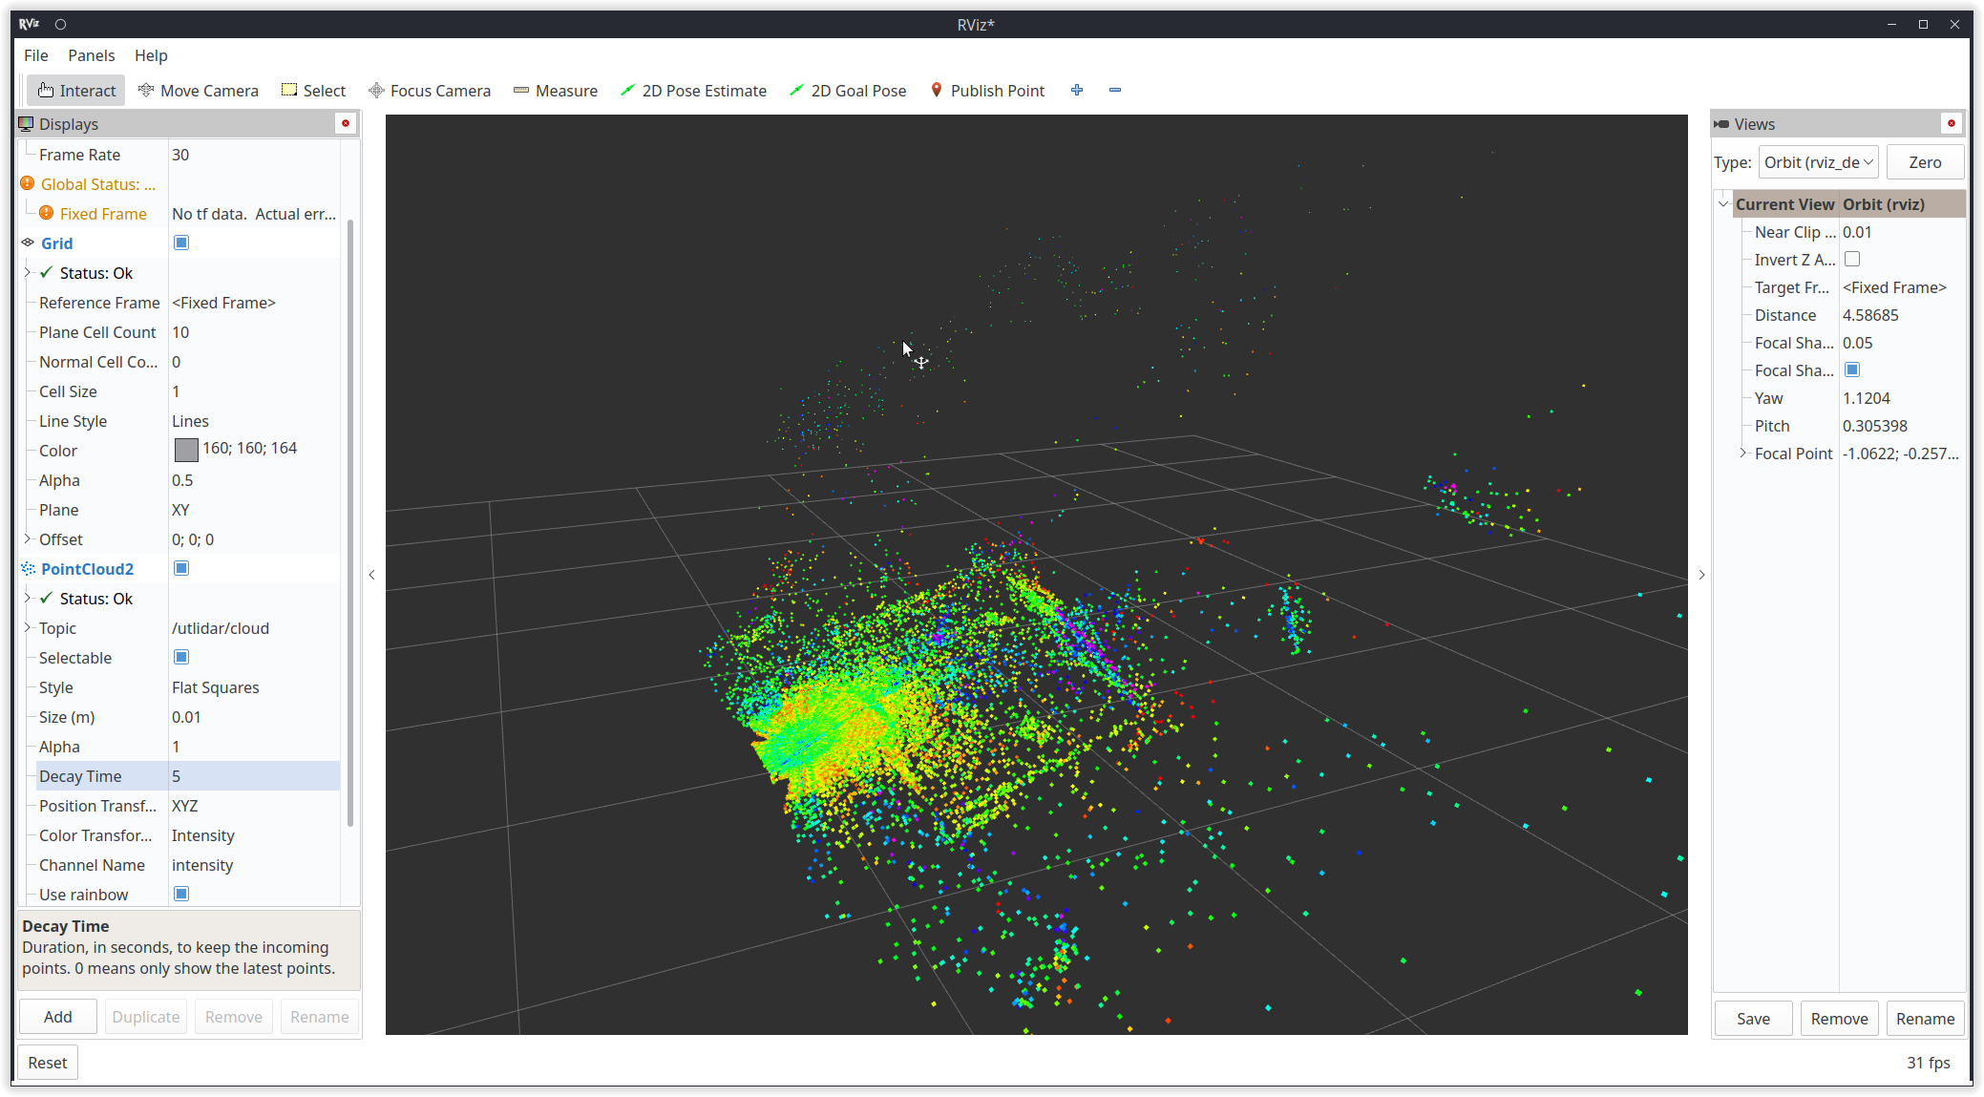Click the blue minus toolbar icon
The image size is (1984, 1097).
(x=1115, y=90)
